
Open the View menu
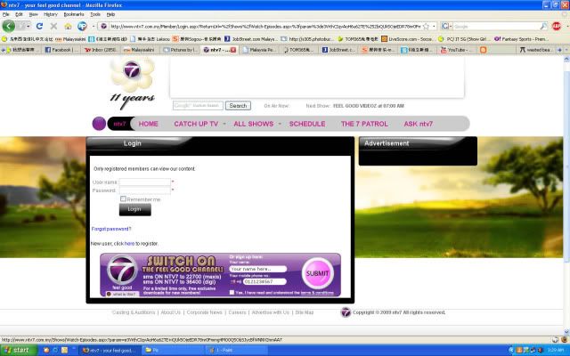[x=34, y=14]
